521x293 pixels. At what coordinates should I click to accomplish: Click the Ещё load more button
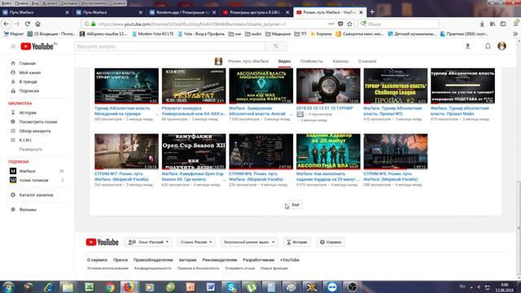[x=295, y=204]
